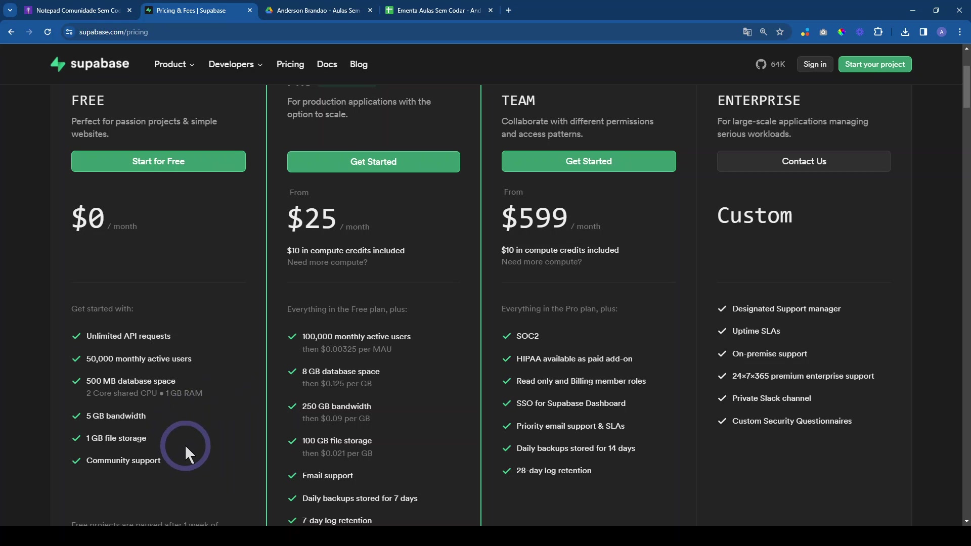Image resolution: width=971 pixels, height=546 pixels.
Task: Click the page vertical scrollbar thumb
Action: pos(966,86)
